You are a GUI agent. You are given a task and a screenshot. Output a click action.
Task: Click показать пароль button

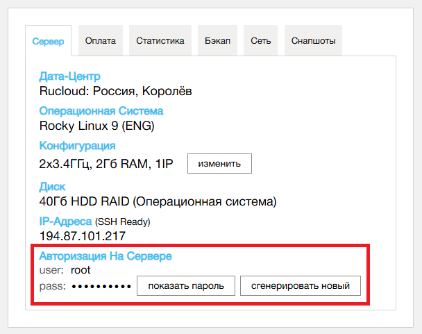[186, 285]
